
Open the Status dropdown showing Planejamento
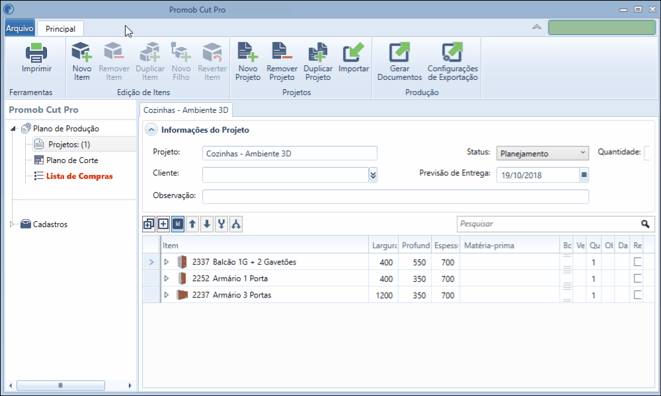click(x=542, y=153)
